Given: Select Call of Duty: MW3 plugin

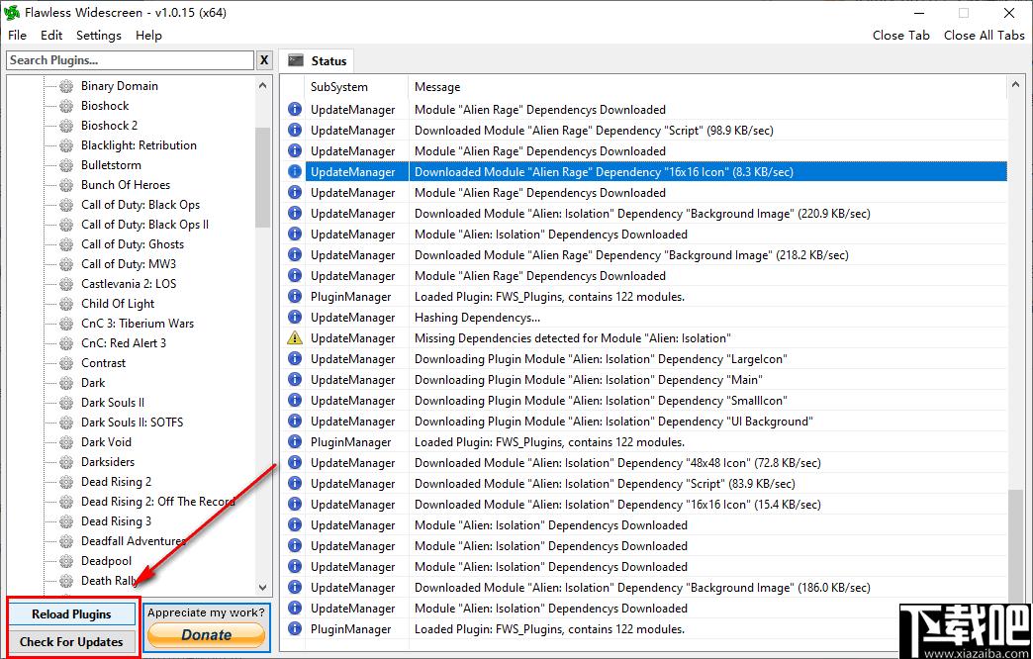Looking at the screenshot, I should 129,263.
